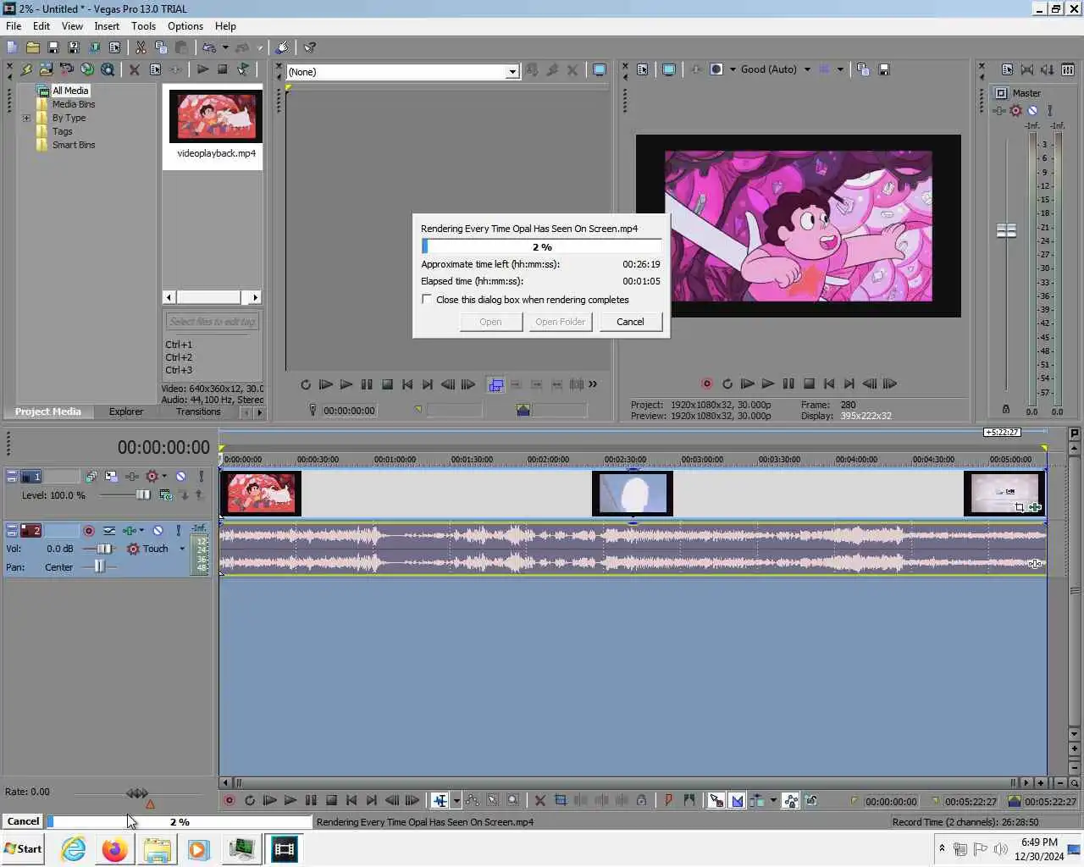Switch to the Transitions tab
This screenshot has width=1084, height=867.
tap(198, 411)
